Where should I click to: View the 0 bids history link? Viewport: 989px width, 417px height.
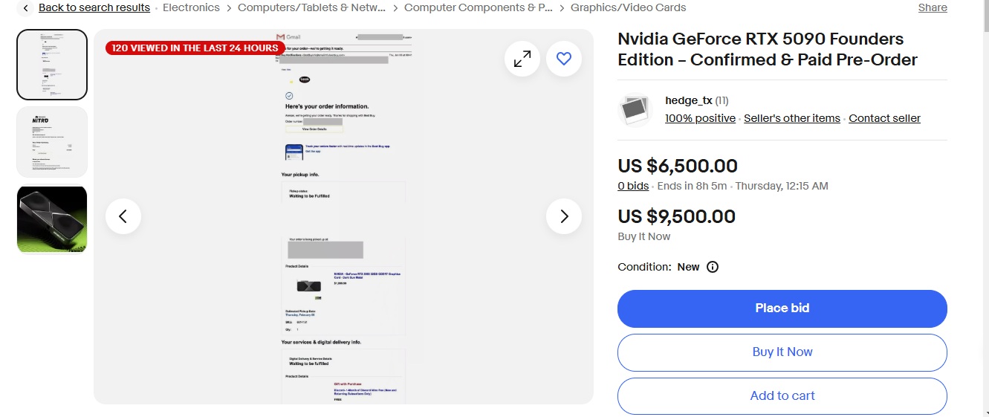[633, 186]
